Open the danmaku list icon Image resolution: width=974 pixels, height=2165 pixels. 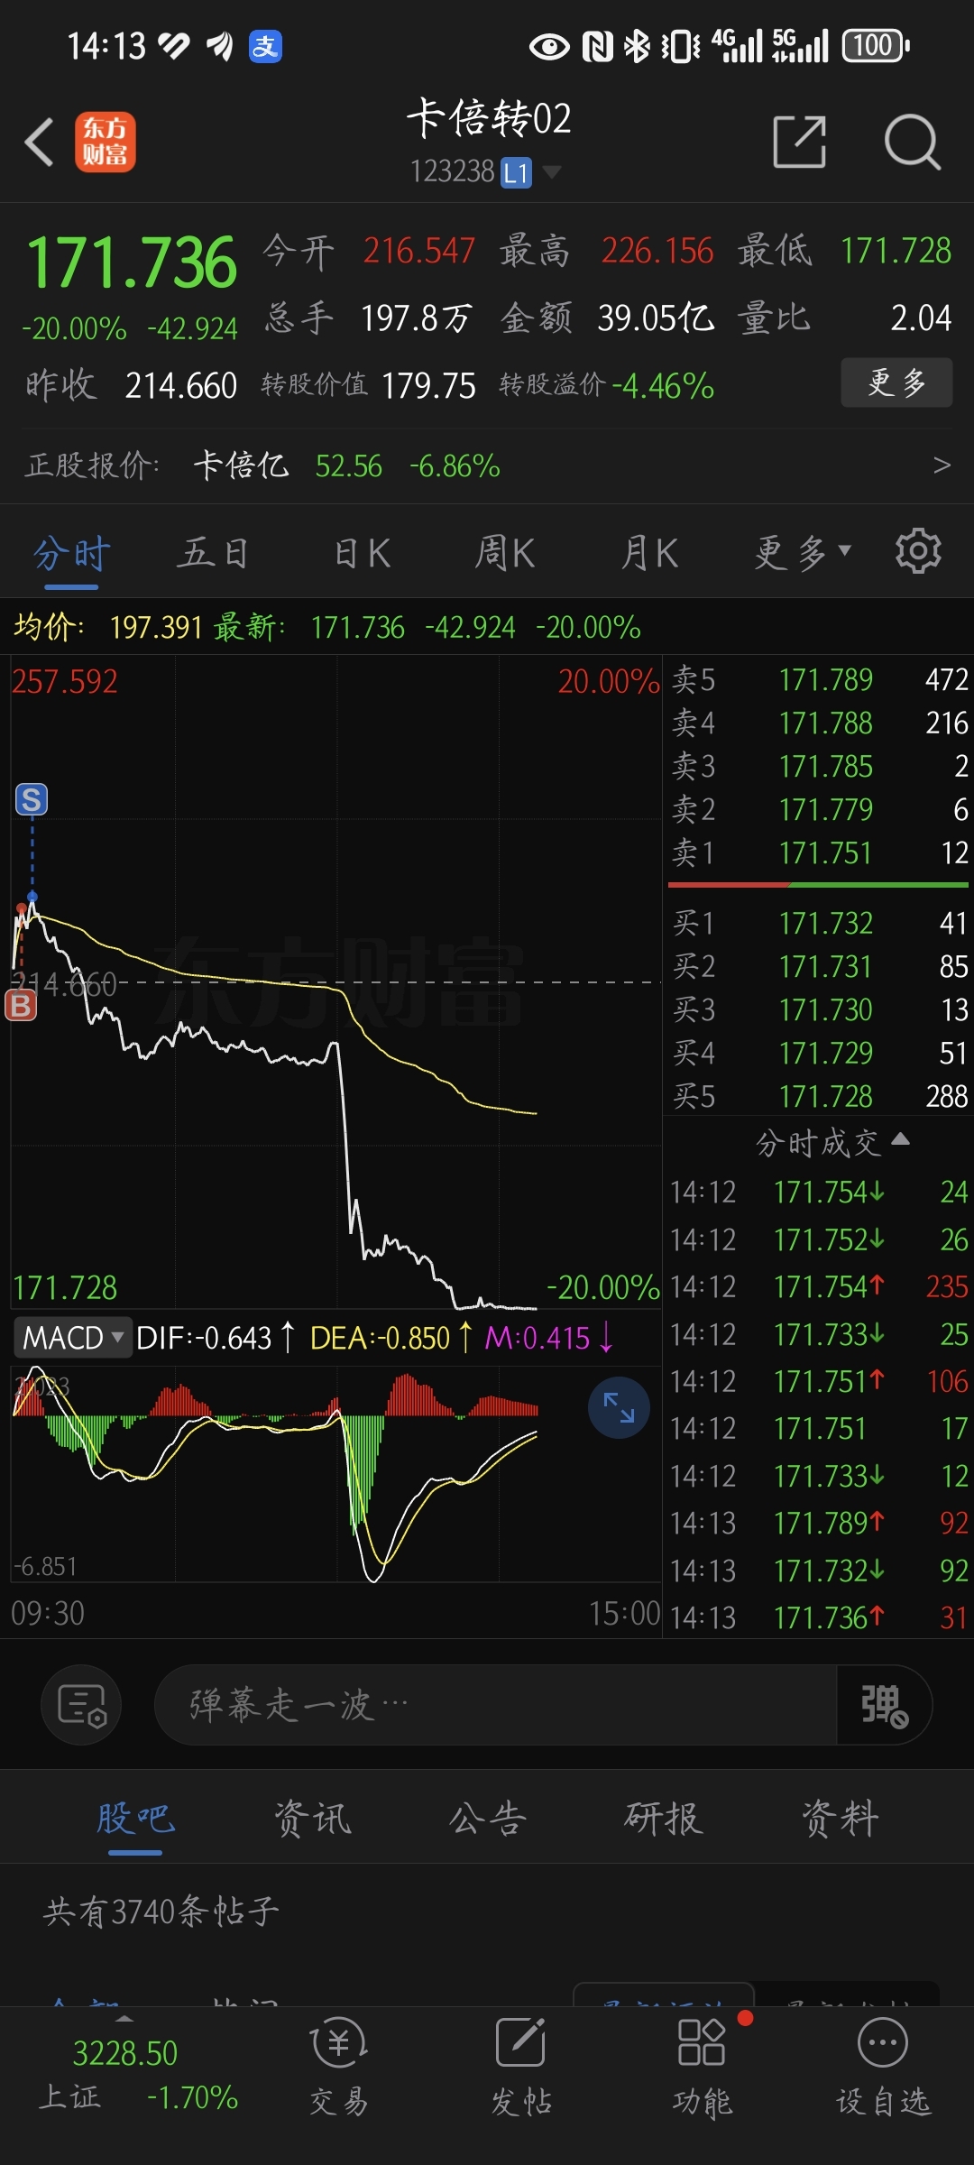coord(82,1705)
